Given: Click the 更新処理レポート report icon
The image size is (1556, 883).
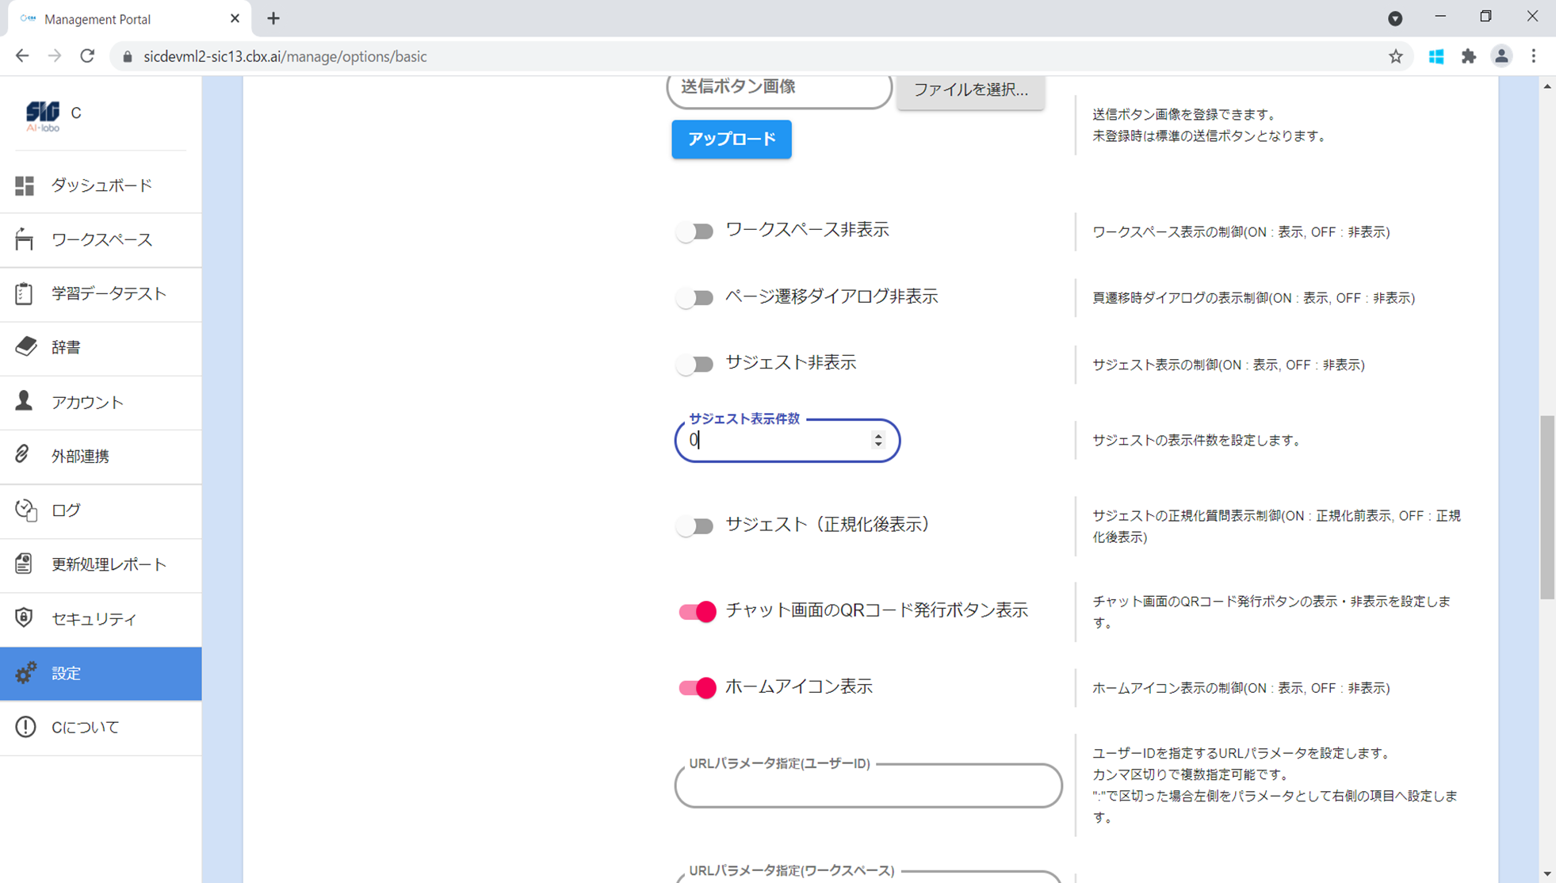Looking at the screenshot, I should pos(25,564).
